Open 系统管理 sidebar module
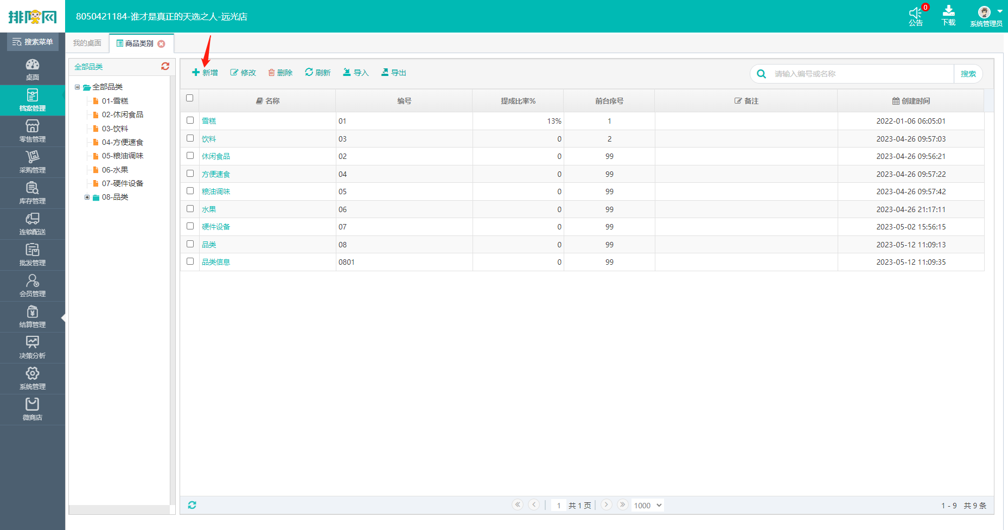The image size is (1008, 530). tap(33, 379)
